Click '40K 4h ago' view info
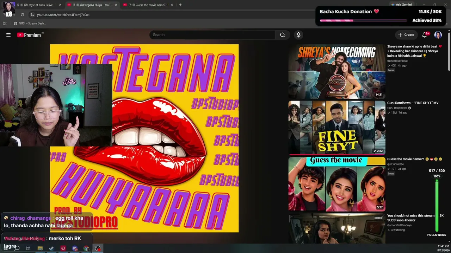 coord(397,66)
